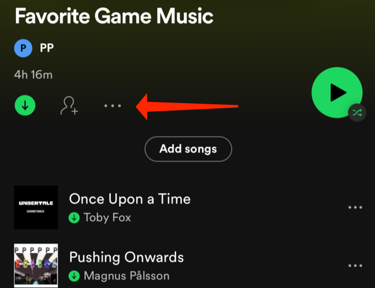Toggle the green playlist download button
This screenshot has width=375, height=288.
[x=25, y=105]
